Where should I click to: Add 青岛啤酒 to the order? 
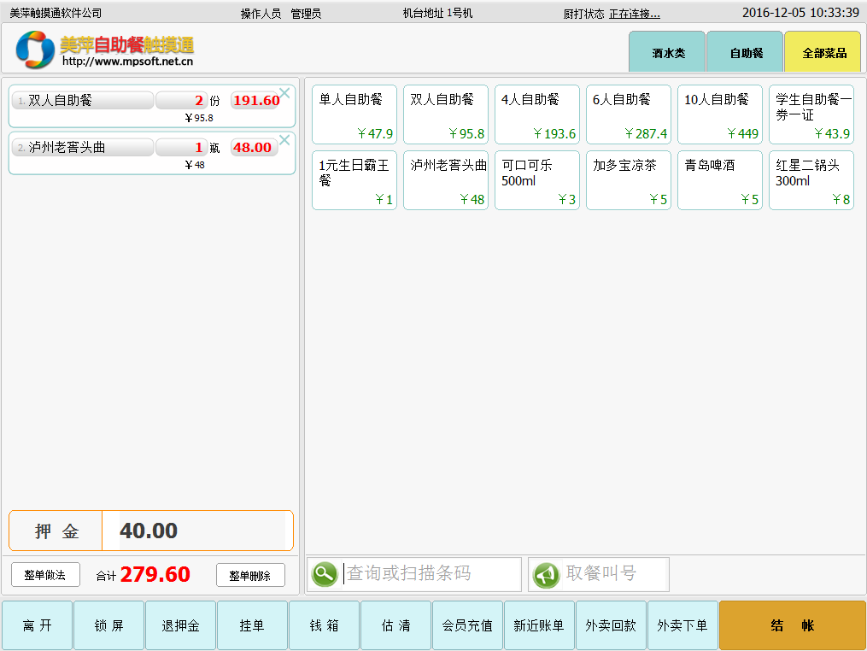(x=720, y=180)
